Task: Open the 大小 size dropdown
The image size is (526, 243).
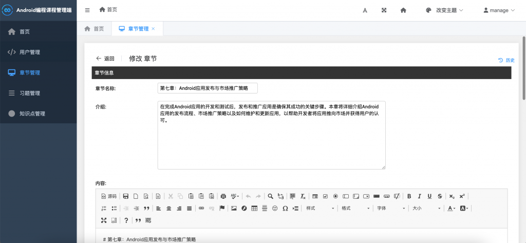Action: (427, 209)
